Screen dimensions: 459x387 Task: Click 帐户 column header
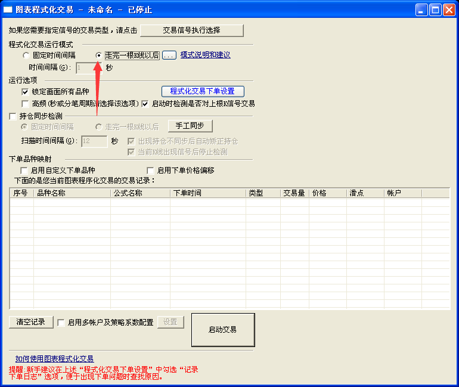point(403,193)
